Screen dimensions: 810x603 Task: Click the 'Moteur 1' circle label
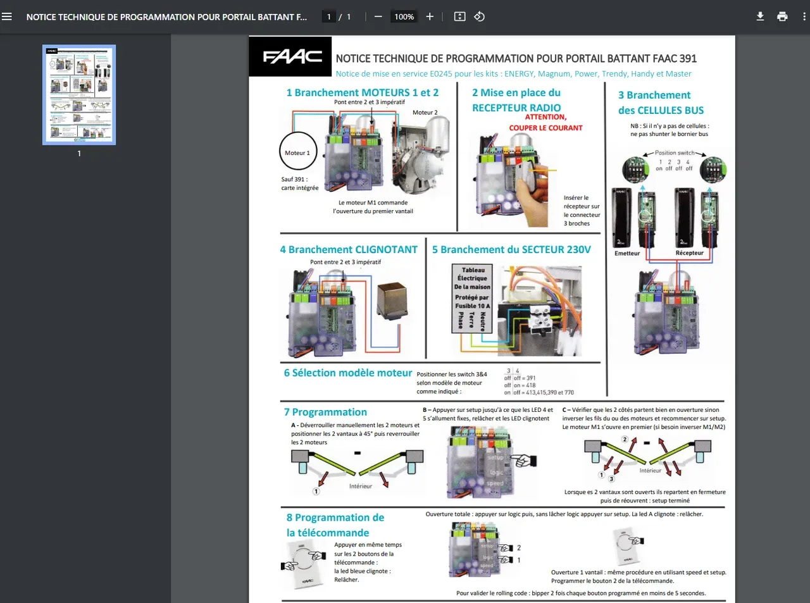point(297,152)
